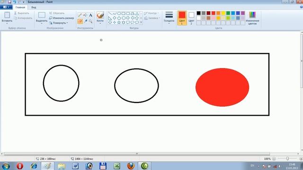Open Firefox from the taskbar
The width and height of the screenshot is (303, 170).
click(131, 166)
